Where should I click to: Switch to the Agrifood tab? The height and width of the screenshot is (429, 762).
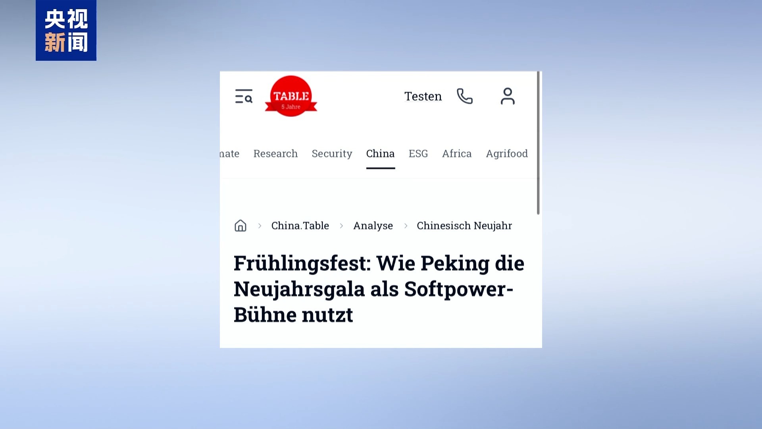click(x=507, y=154)
